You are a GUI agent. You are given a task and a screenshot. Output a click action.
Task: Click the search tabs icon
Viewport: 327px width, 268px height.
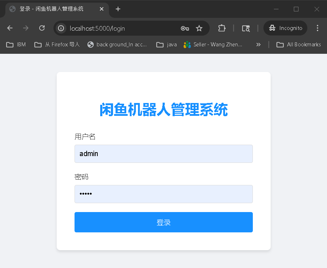[246, 28]
